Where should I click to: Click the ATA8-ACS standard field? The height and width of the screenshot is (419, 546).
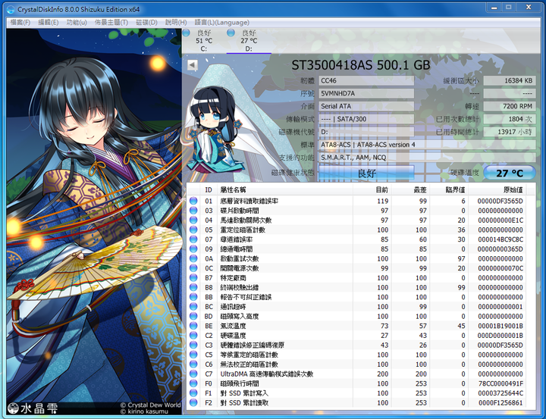tap(427, 145)
